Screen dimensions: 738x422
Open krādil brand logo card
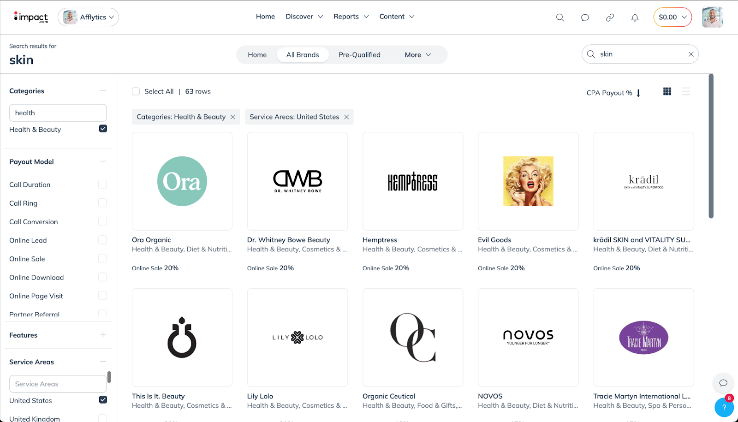point(643,181)
